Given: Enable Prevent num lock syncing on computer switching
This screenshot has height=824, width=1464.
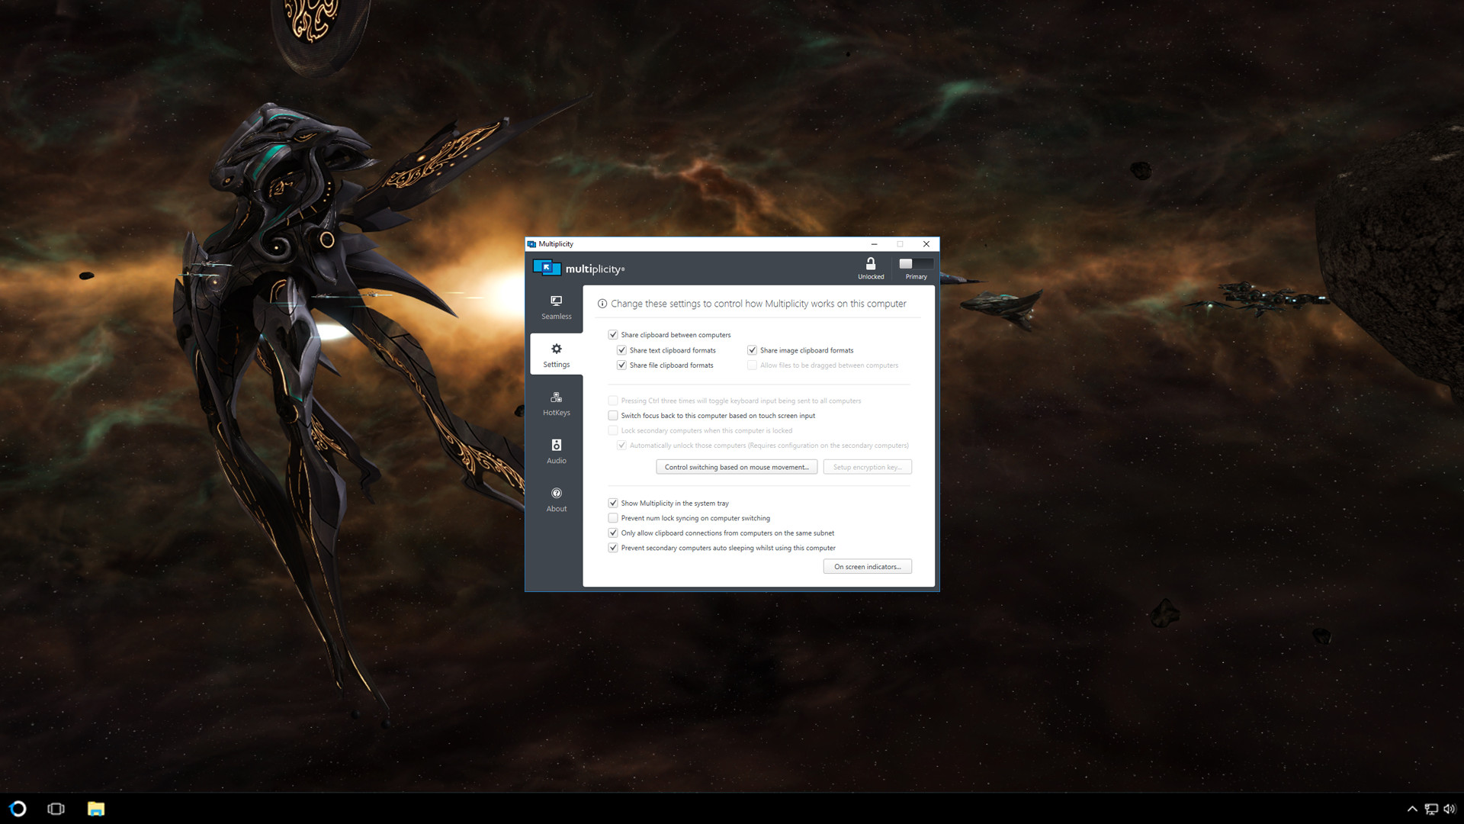Looking at the screenshot, I should click(x=613, y=517).
